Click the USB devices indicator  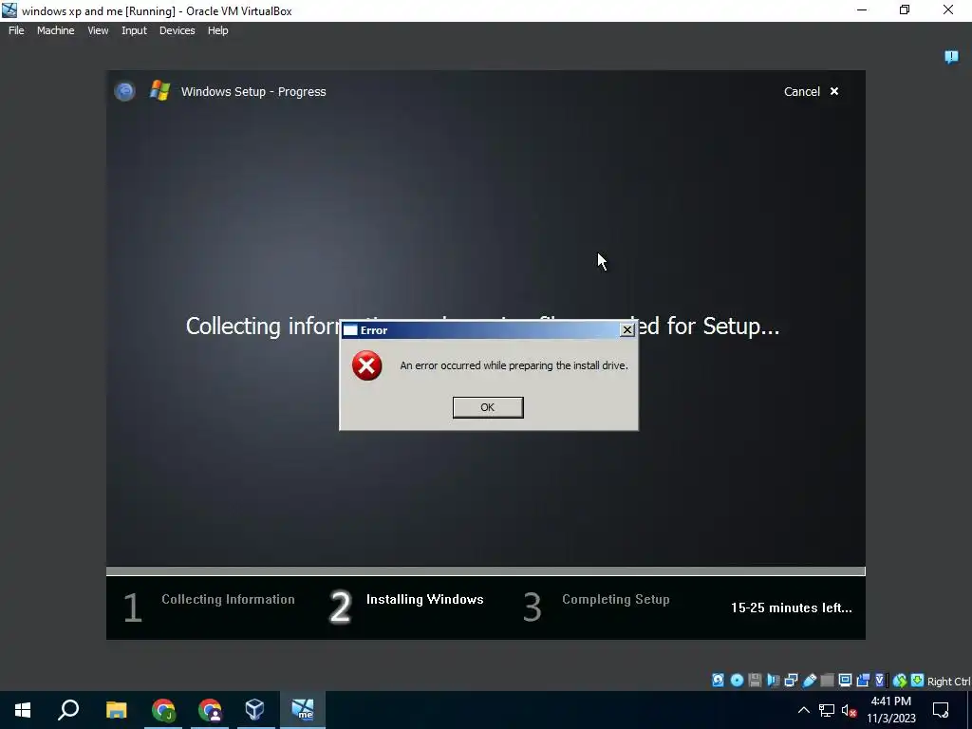click(x=809, y=680)
